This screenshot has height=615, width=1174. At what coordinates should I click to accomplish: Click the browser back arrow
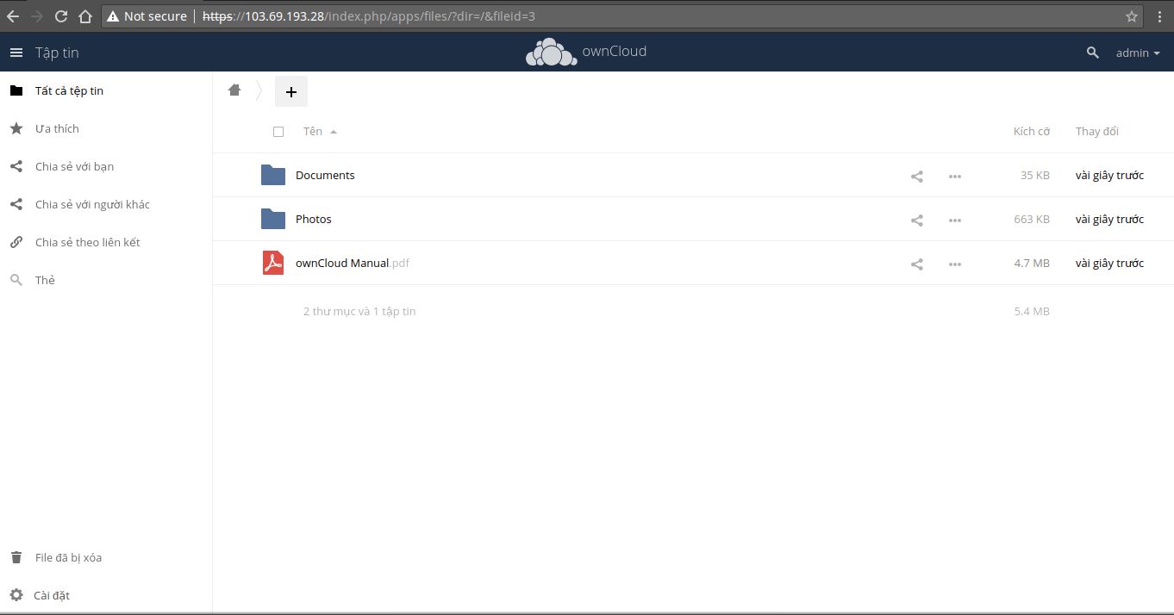pos(13,16)
